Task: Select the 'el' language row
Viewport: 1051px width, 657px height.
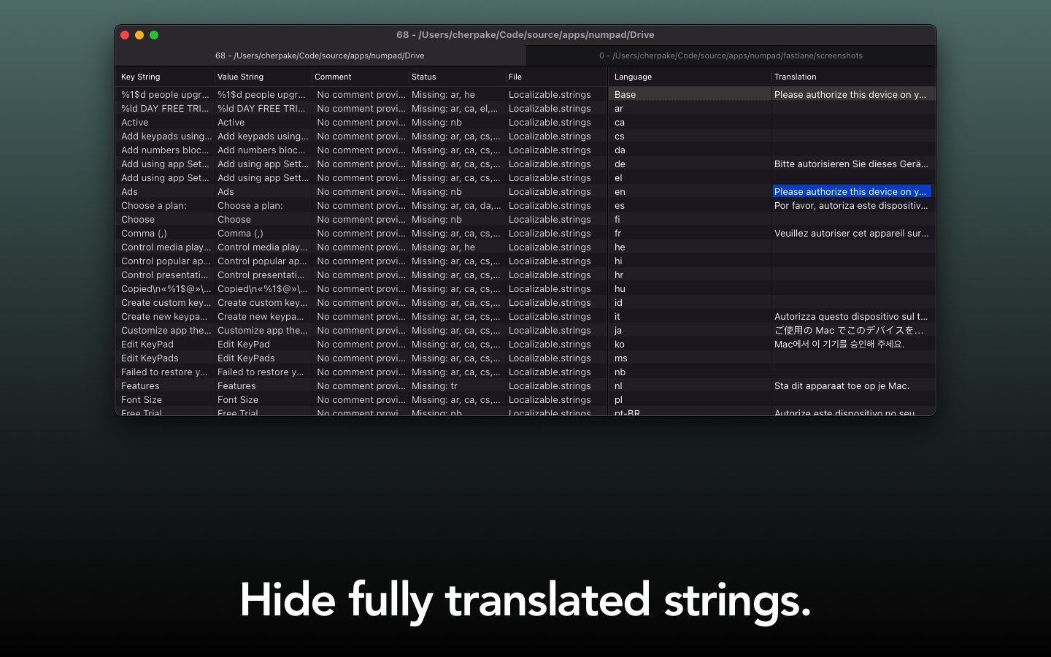Action: [772, 177]
